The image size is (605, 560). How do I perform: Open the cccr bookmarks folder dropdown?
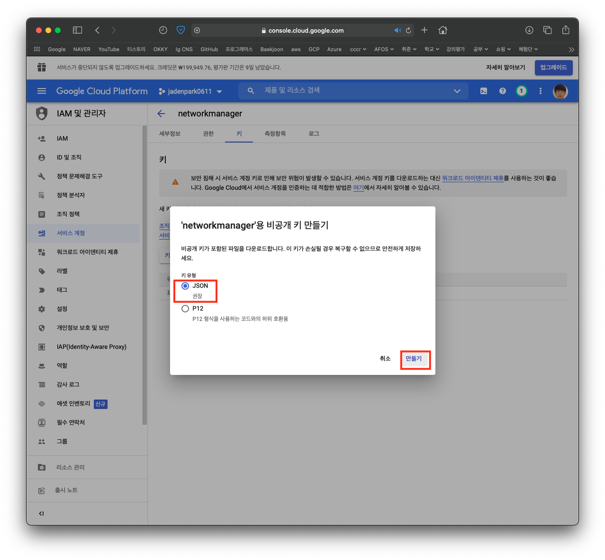[x=358, y=49]
